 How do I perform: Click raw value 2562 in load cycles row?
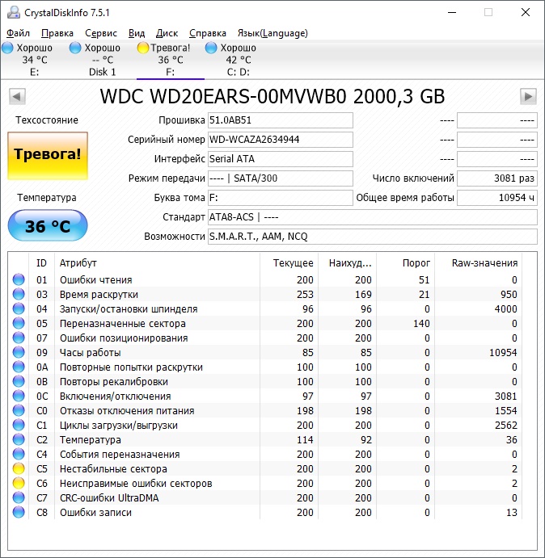click(x=506, y=426)
